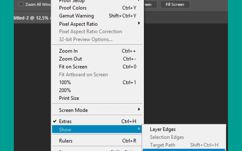
Task: Toggle the Zoom All Windows checkbox
Action: pos(21,4)
